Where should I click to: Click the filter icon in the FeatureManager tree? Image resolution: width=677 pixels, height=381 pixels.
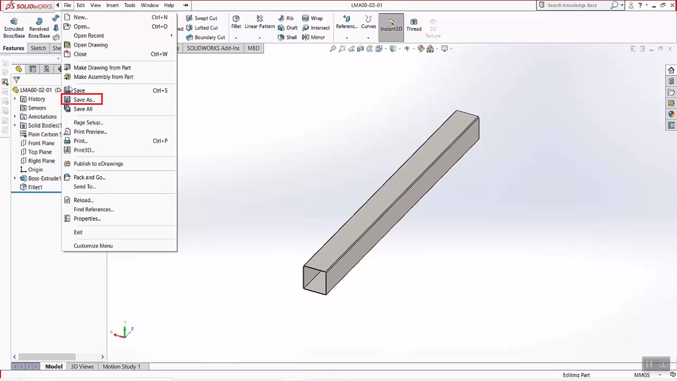[16, 80]
